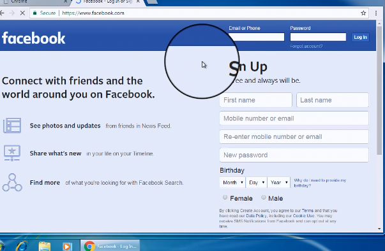Switch to the Facebook Log In tab
Image resolution: width=385 pixels, height=251 pixels.
pos(107,2)
